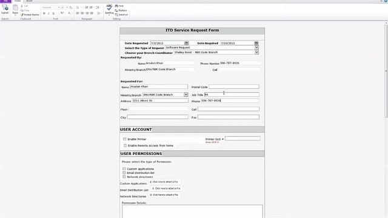388x218 pixels.
Task: Click the Requested For Name field
Action: [x=159, y=87]
